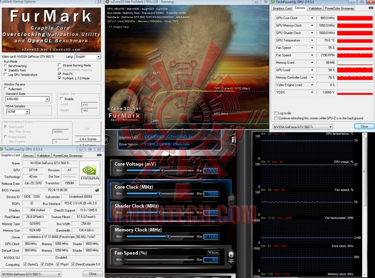Expand Memory Used sensor dropdown
Image resolution: width=375 pixels, height=278 pixels.
click(312, 62)
